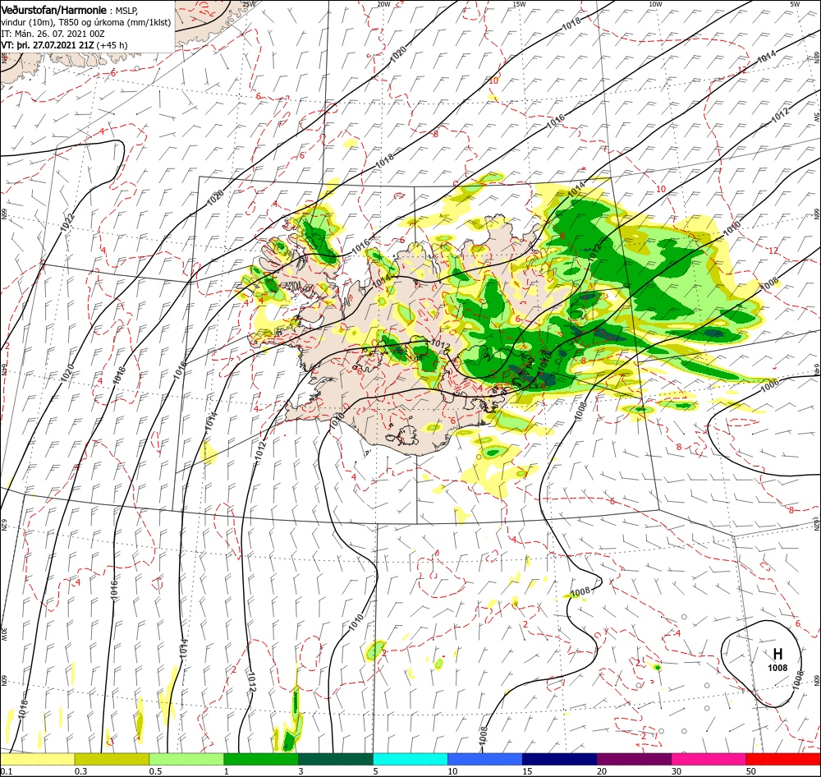Click the 15 legend value below color bar
Screen dimensions: 821x777
pyautogui.click(x=527, y=771)
